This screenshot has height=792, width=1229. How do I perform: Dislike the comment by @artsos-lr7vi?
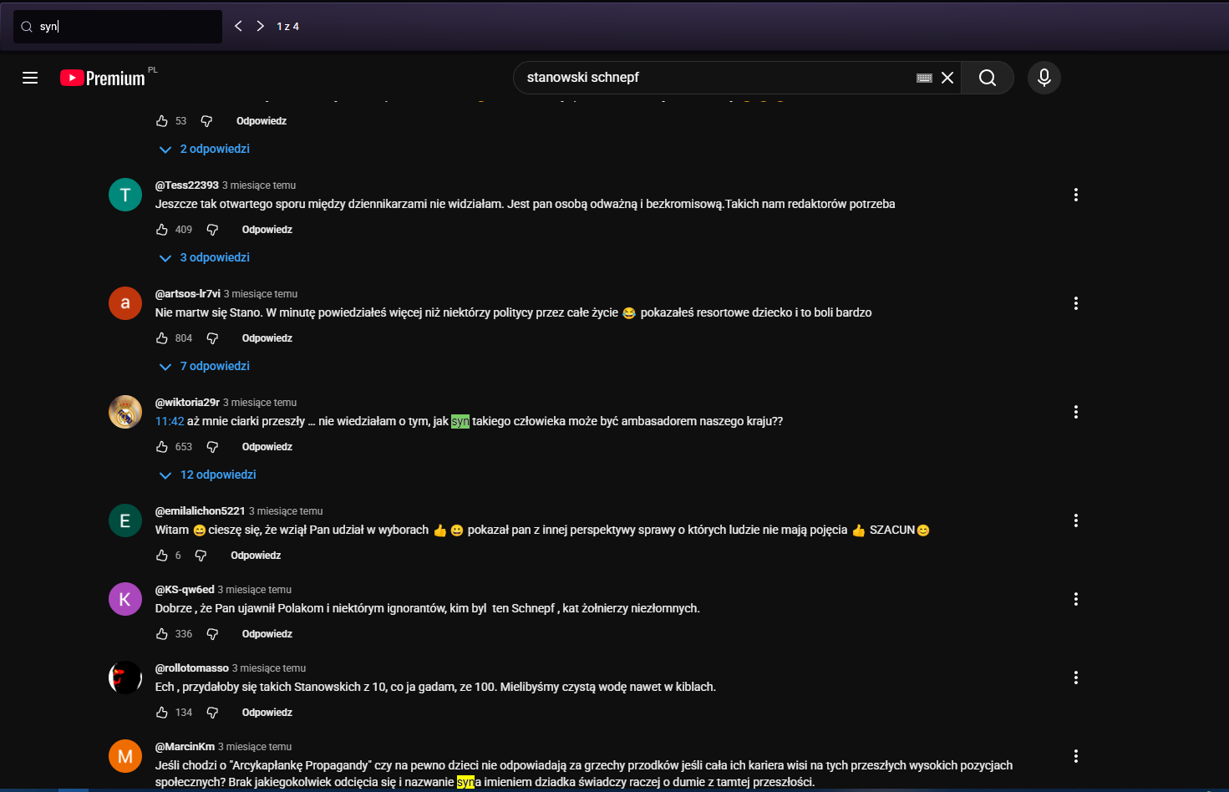(x=212, y=338)
